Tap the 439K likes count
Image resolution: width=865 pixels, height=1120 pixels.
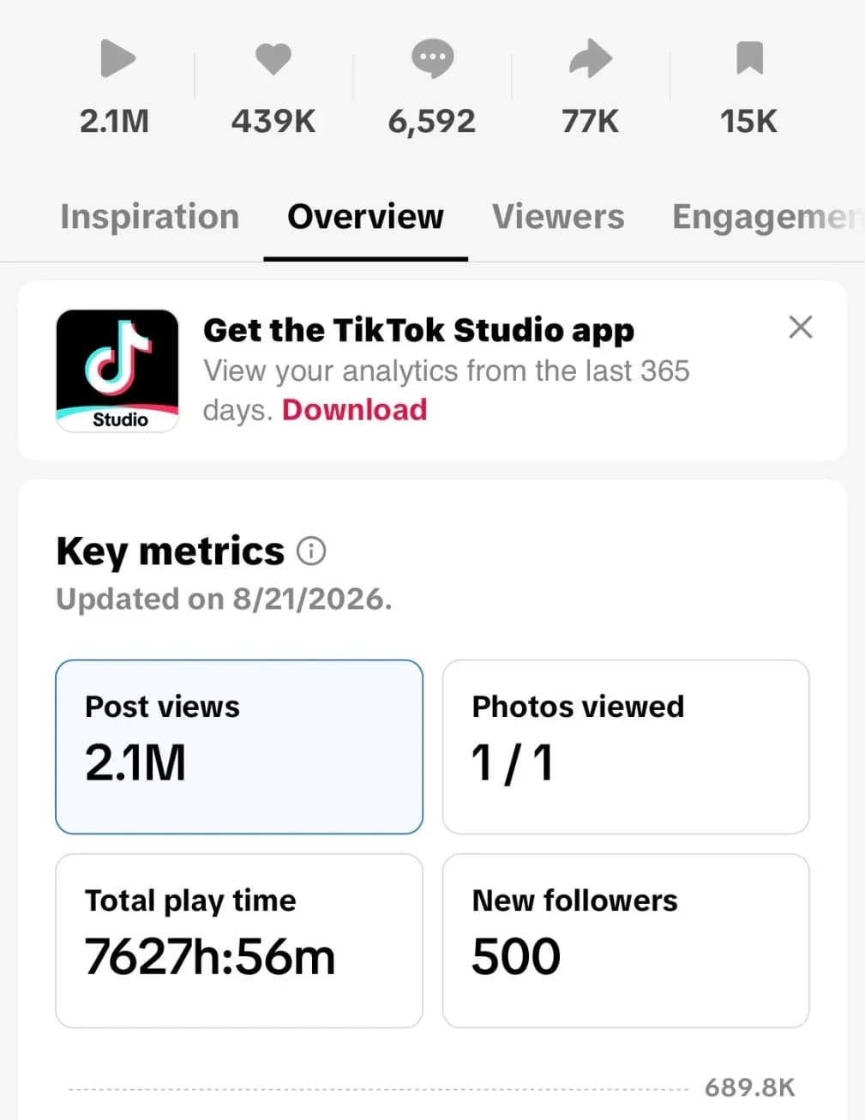pos(273,121)
